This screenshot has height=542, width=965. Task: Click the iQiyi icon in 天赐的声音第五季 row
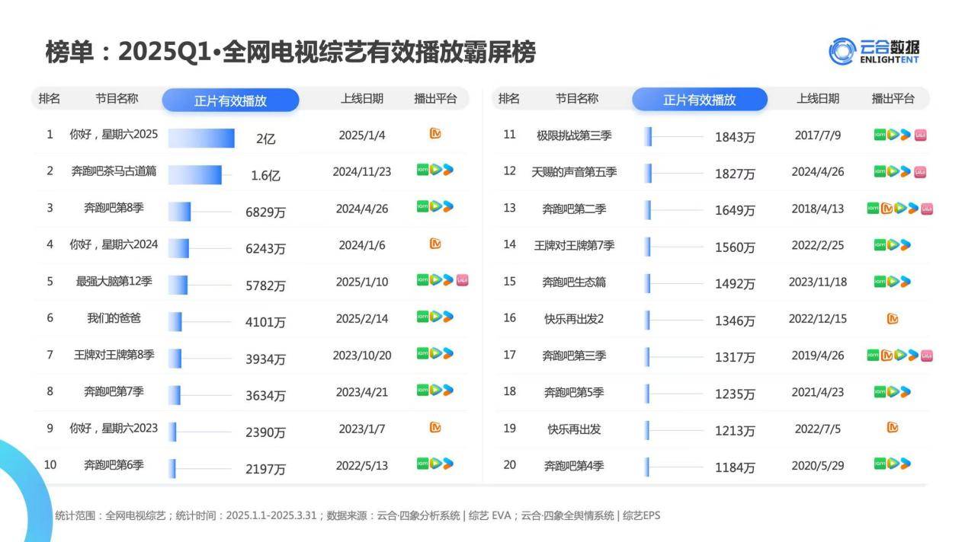(x=880, y=172)
